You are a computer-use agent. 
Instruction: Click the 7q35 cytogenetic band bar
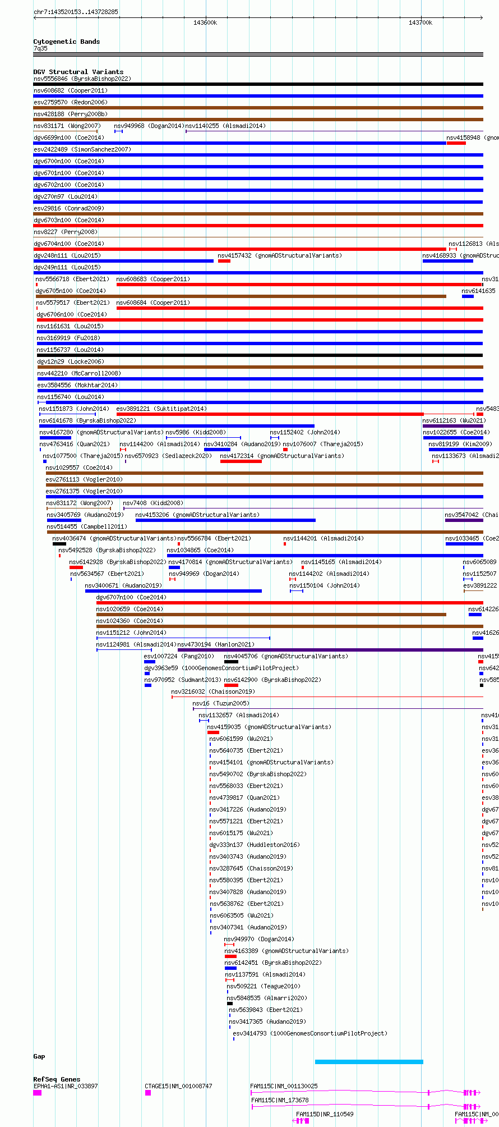coord(258,54)
